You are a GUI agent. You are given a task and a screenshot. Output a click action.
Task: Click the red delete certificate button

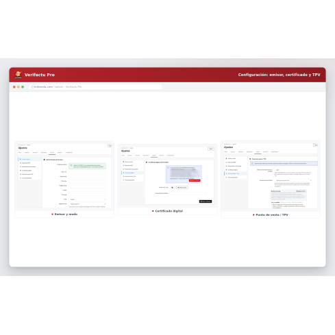tap(195, 181)
